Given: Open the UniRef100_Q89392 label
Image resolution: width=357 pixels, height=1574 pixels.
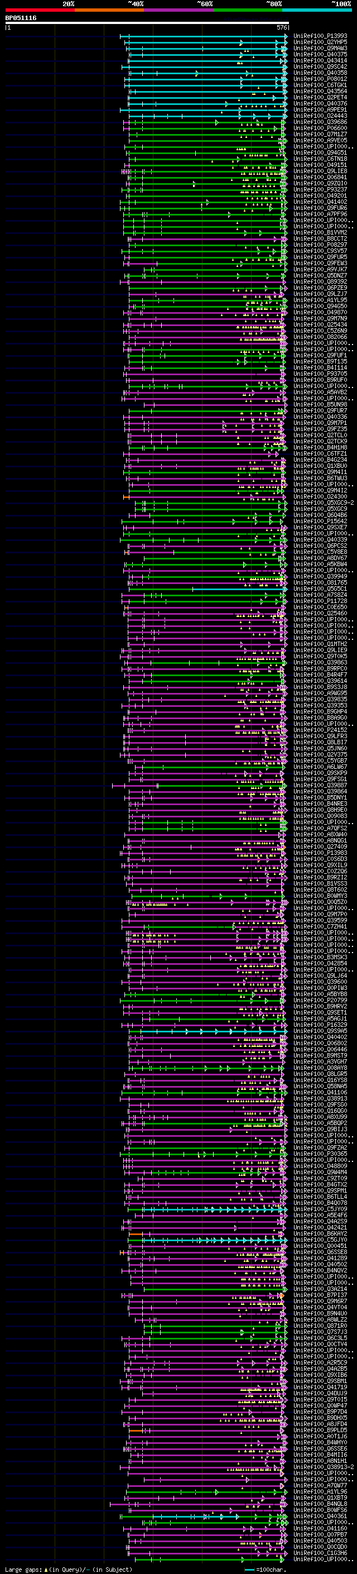Looking at the screenshot, I should (320, 281).
